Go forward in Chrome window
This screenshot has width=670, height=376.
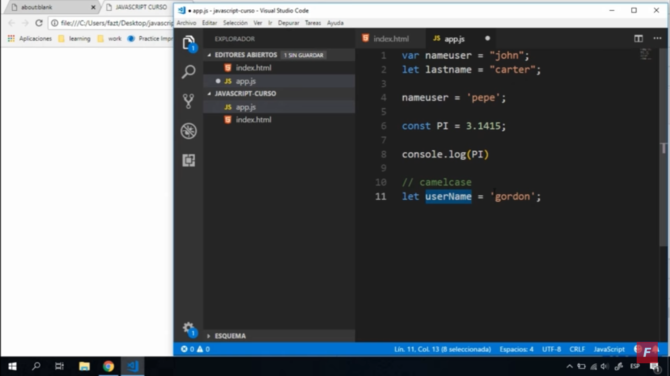point(25,23)
